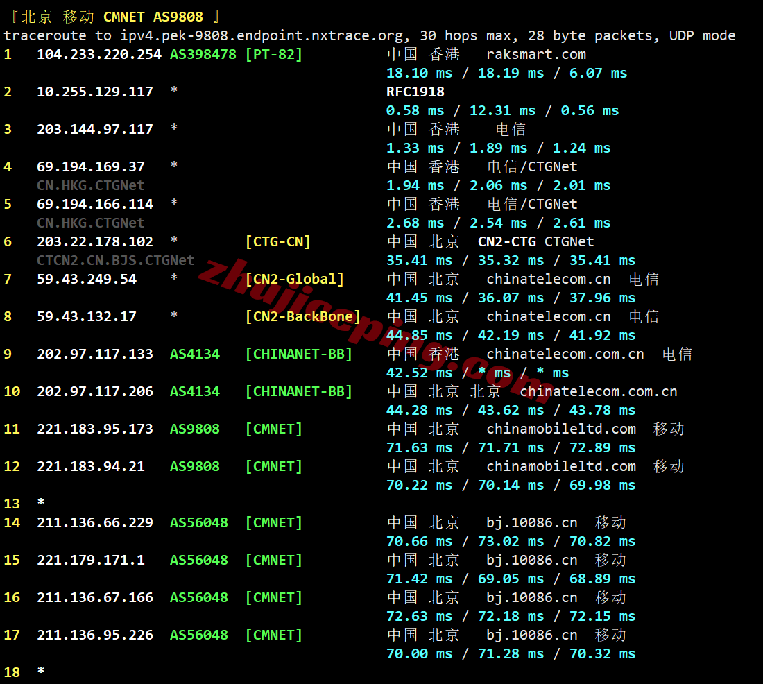Image resolution: width=763 pixels, height=684 pixels.
Task: Click AS56048 on hop 14
Action: (x=198, y=523)
